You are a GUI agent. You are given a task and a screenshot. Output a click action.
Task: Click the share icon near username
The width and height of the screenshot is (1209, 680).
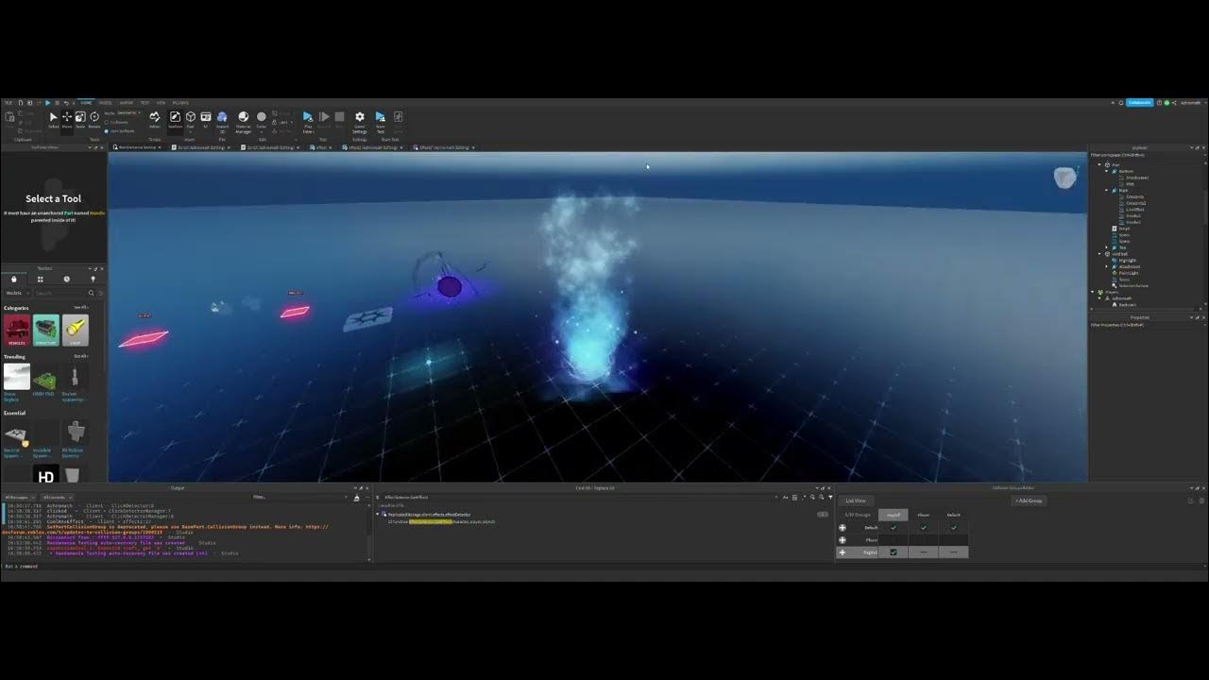[1174, 103]
